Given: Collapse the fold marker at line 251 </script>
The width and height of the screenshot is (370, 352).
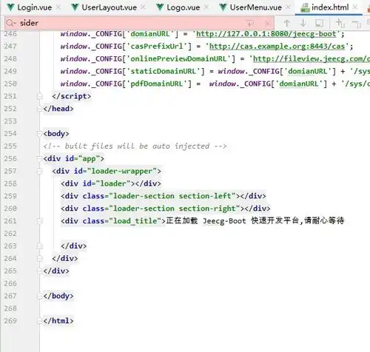Looking at the screenshot, I should pos(39,96).
